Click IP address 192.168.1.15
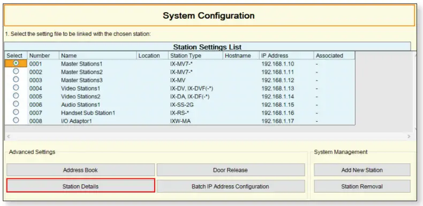 tap(277, 105)
